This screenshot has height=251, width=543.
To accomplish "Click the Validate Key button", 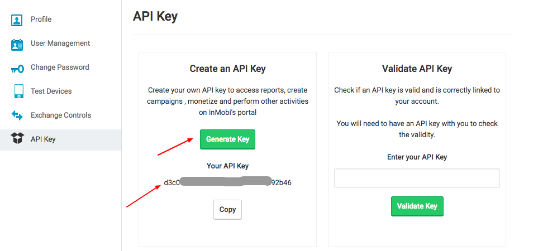I will 417,206.
